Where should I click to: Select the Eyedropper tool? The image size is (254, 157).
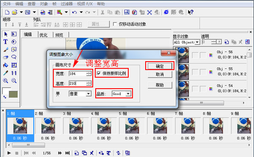point(6,73)
